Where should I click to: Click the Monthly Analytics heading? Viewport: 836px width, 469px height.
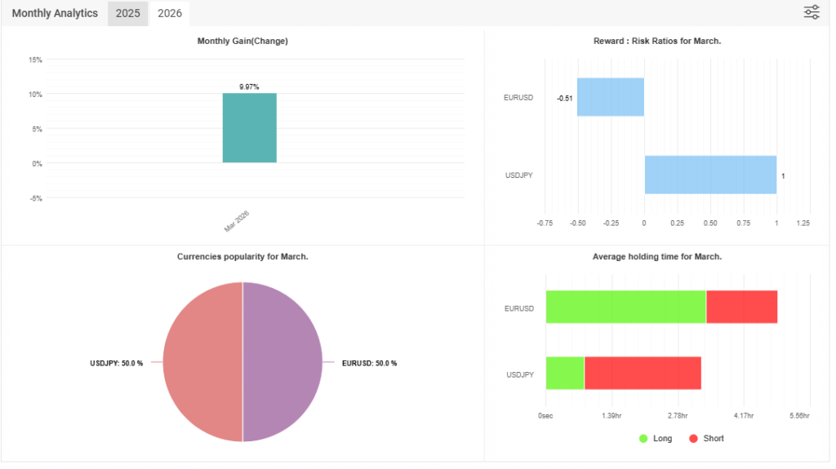pos(55,14)
